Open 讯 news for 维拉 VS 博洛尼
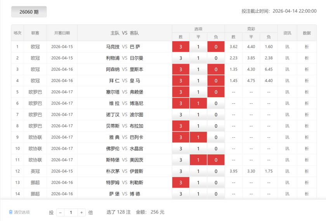Viewport: 326px width, 221px height. pos(287,103)
